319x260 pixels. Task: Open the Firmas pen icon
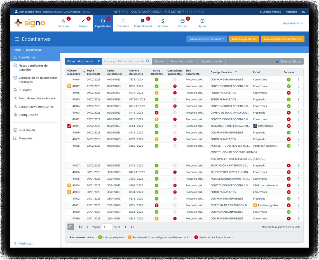(83, 21)
